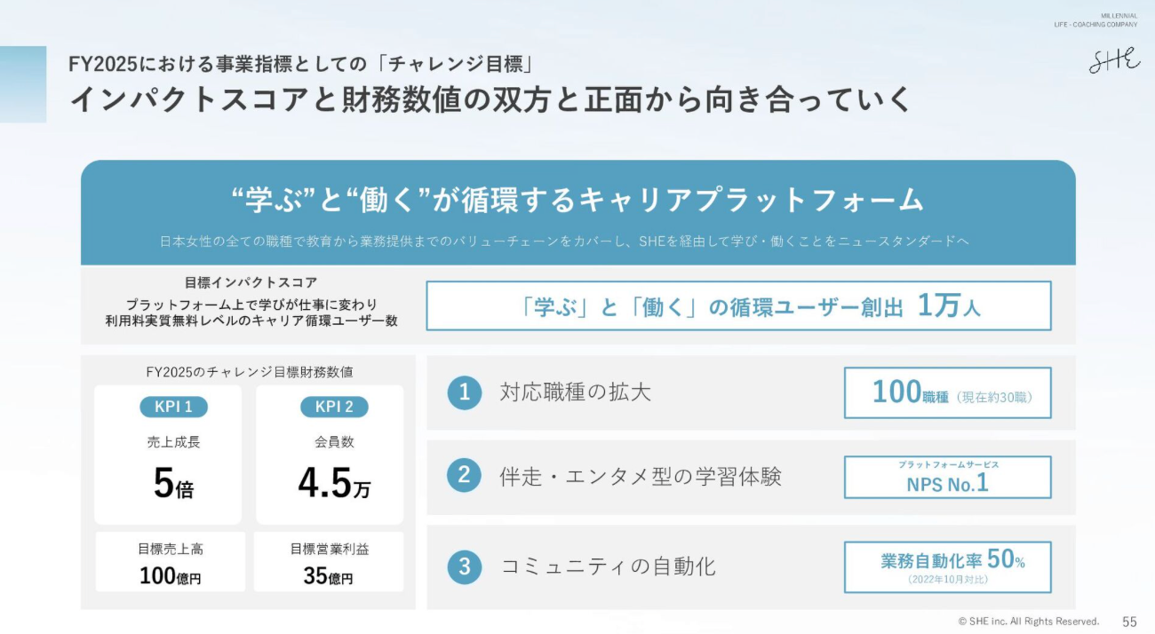Click the SHE logo in the corner
Image resolution: width=1155 pixels, height=634 pixels.
pyautogui.click(x=1114, y=59)
